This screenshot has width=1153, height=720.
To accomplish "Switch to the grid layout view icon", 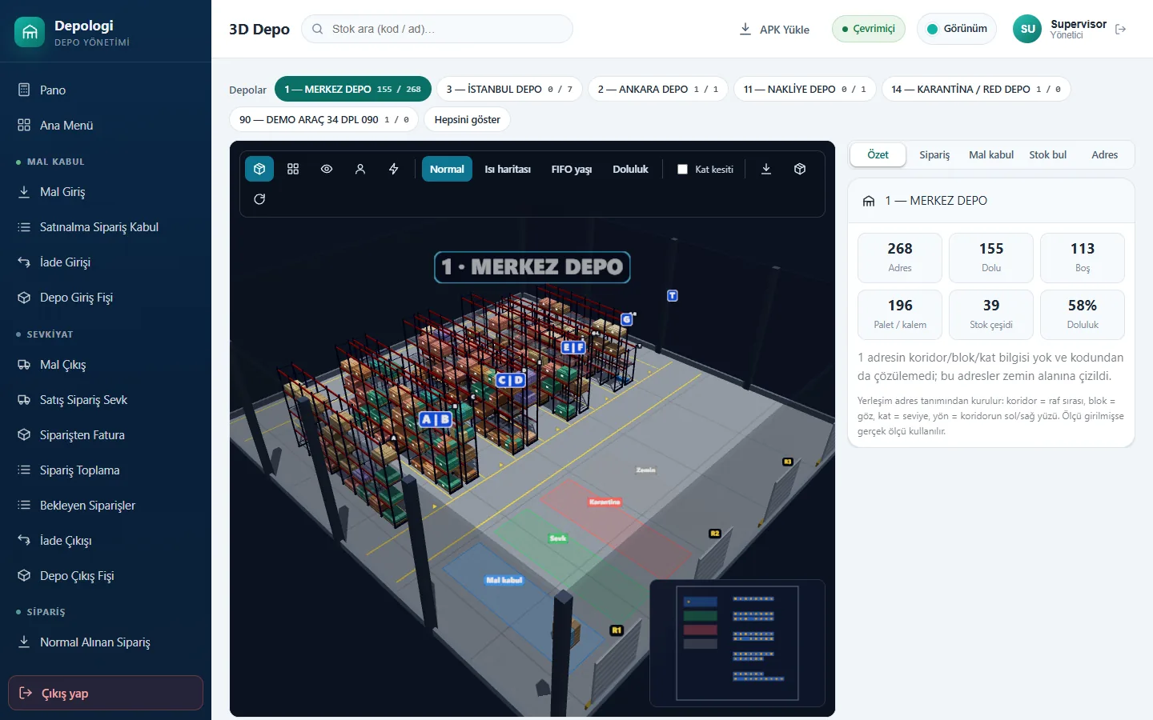I will 293,169.
